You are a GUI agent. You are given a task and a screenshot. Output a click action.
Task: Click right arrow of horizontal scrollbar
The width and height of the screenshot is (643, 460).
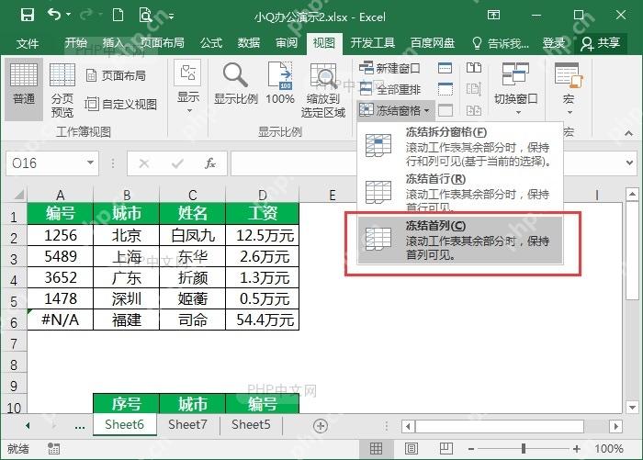pyautogui.click(x=615, y=426)
